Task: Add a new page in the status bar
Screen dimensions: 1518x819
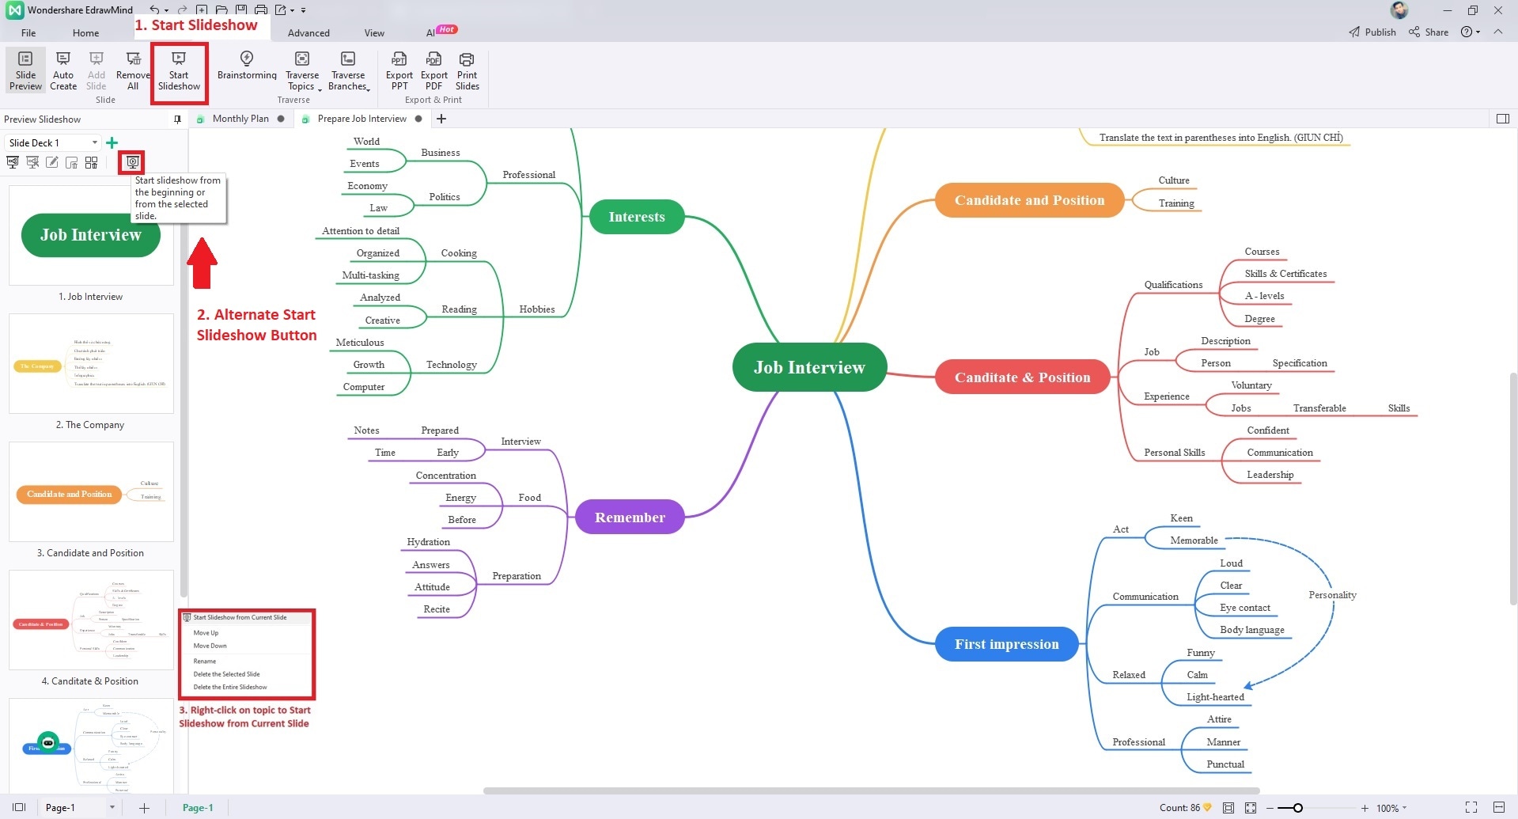Action: tap(144, 807)
